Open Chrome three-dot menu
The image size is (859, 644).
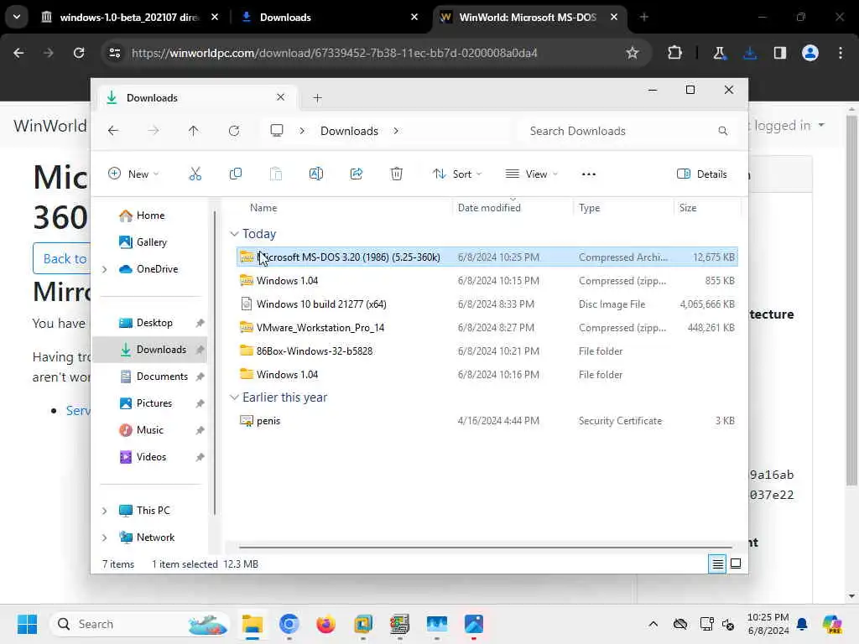[x=841, y=53]
